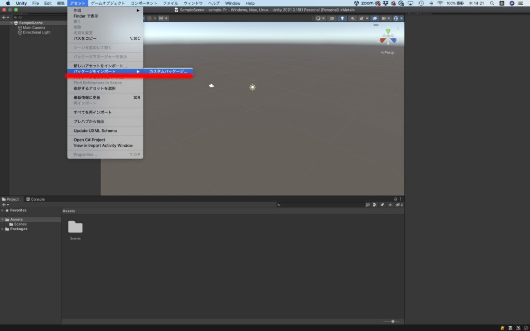This screenshot has width=530, height=331.
Task: Toggle the Gizmos button in Scene toolbar
Action: click(x=396, y=18)
